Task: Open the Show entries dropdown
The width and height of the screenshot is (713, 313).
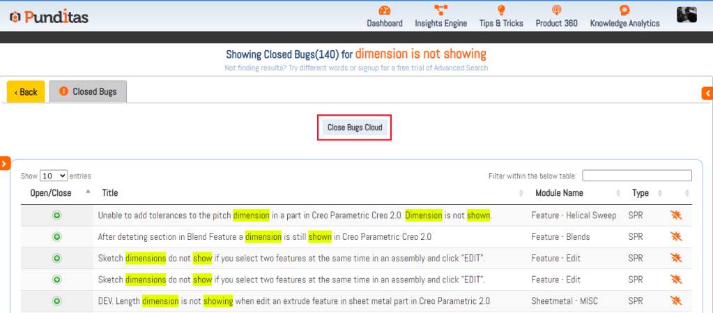Action: pyautogui.click(x=54, y=176)
